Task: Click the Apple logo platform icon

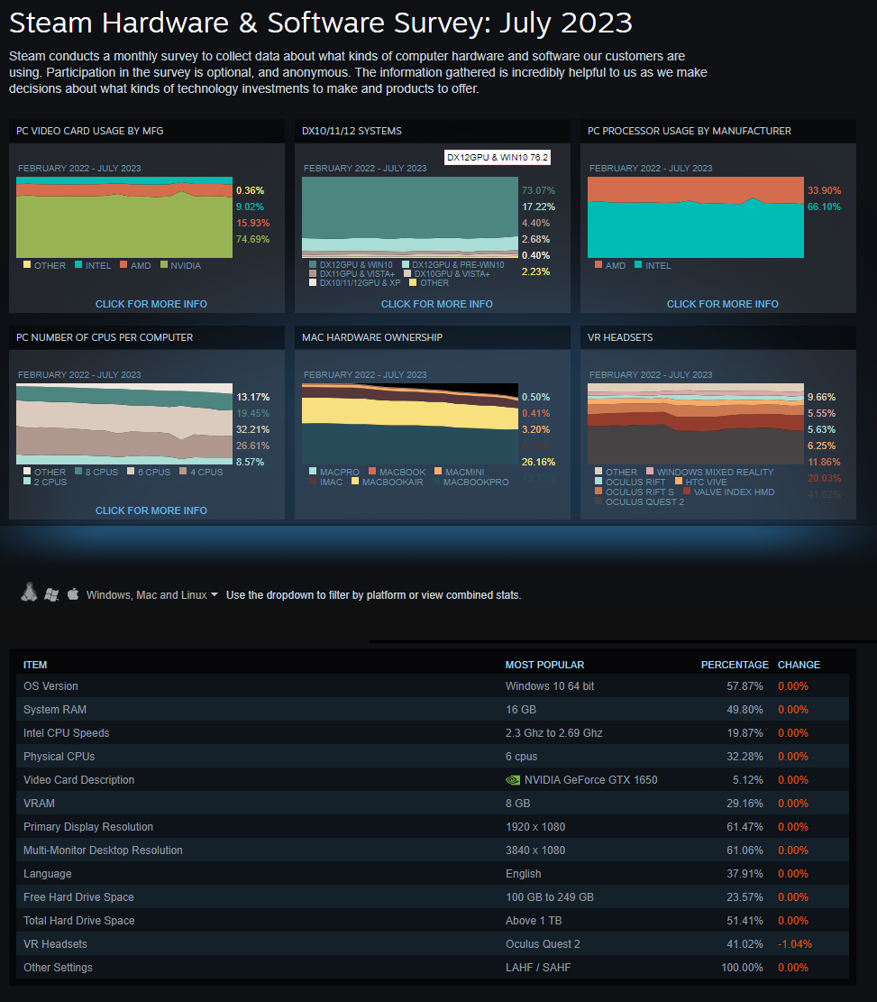Action: [x=73, y=594]
